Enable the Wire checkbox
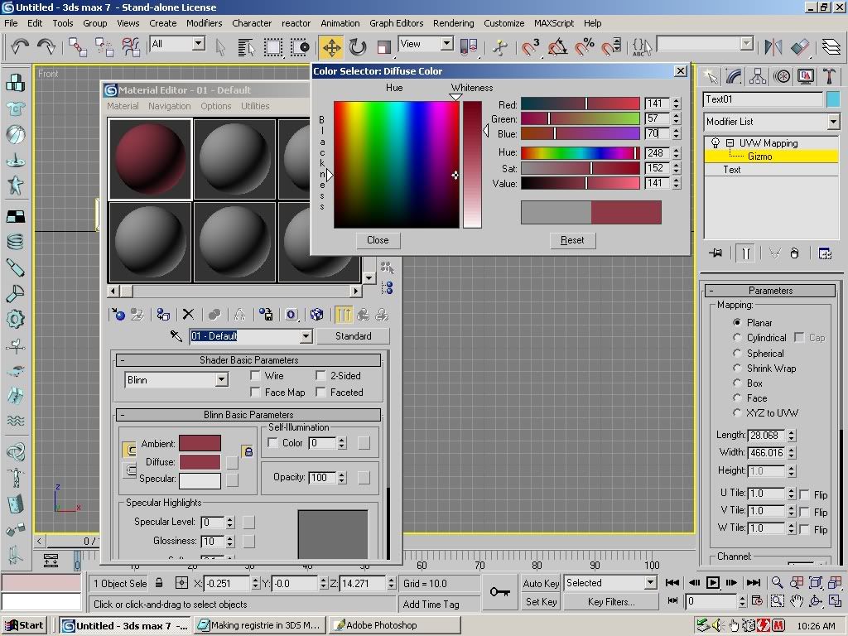Screen dimensions: 848x636 tap(255, 375)
